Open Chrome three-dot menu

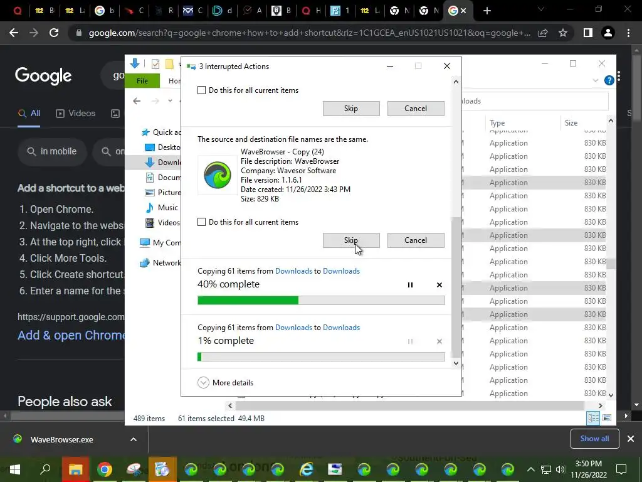tap(628, 33)
